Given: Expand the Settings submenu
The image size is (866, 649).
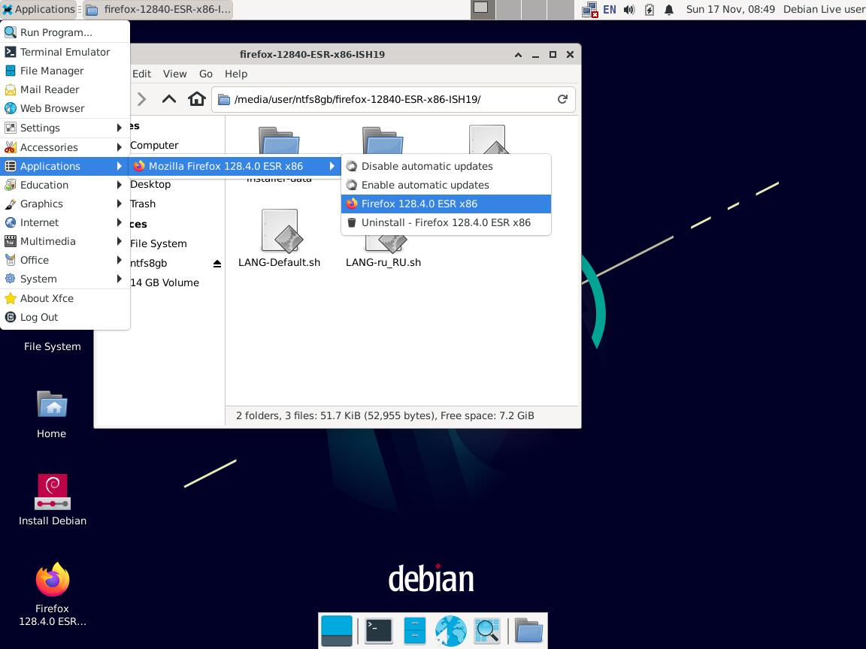Looking at the screenshot, I should pos(65,128).
